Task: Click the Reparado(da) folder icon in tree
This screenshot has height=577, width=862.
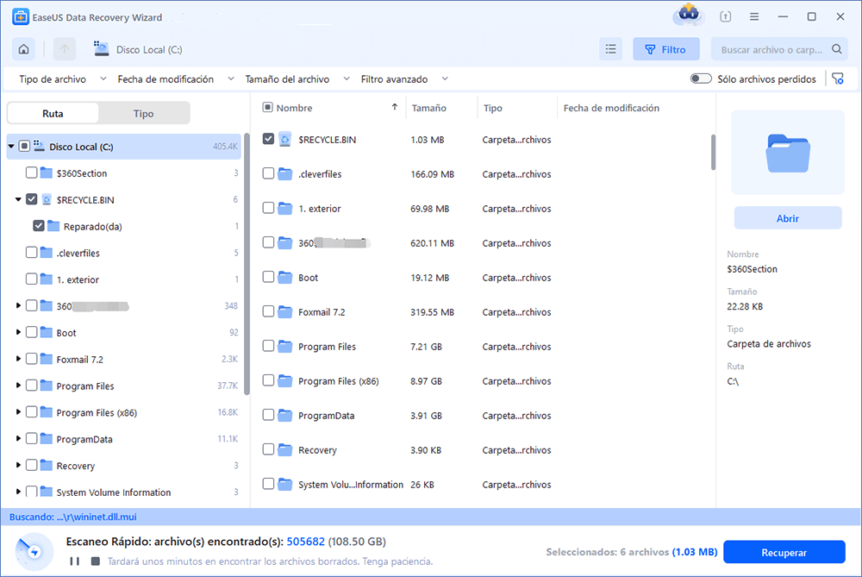Action: coord(53,226)
